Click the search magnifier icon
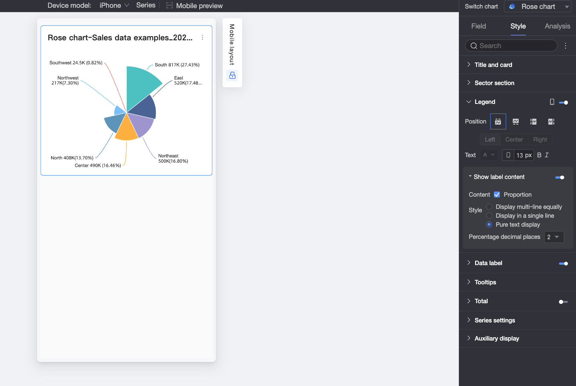The width and height of the screenshot is (576, 386). coord(474,46)
